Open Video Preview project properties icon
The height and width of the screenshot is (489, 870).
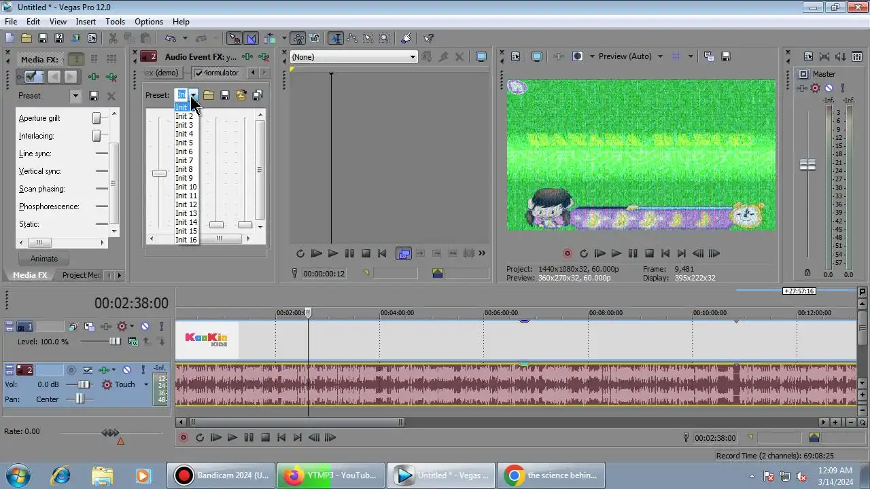(x=515, y=56)
